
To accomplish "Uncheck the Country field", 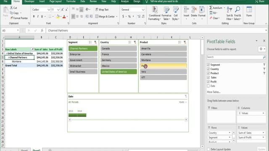I will click(208, 69).
